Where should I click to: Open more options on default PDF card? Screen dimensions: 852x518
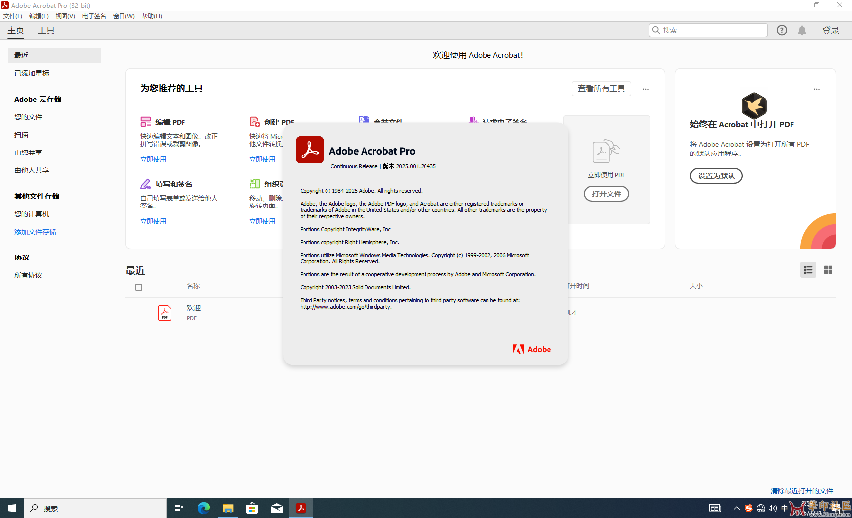click(x=817, y=89)
